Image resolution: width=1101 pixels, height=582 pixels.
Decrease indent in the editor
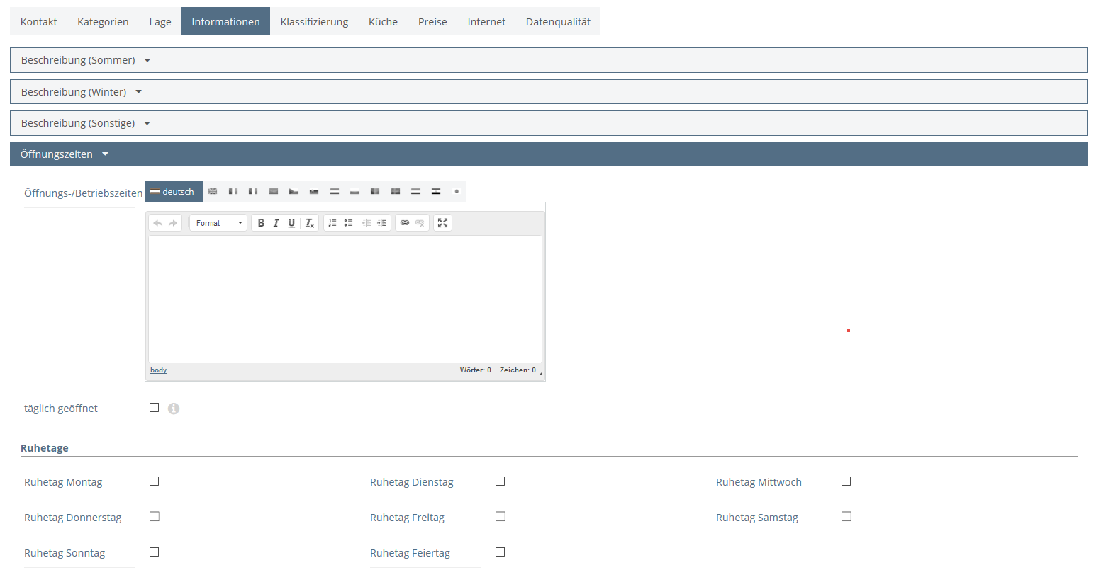(367, 223)
